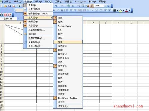Click the Open folder icon
149x111 pixels.
tap(5, 6)
